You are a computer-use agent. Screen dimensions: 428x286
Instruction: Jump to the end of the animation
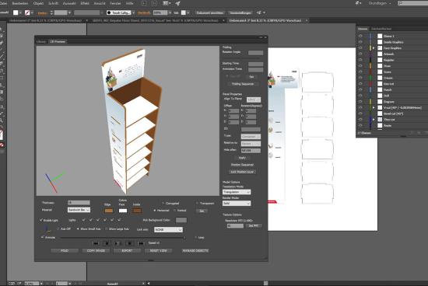[141, 243]
